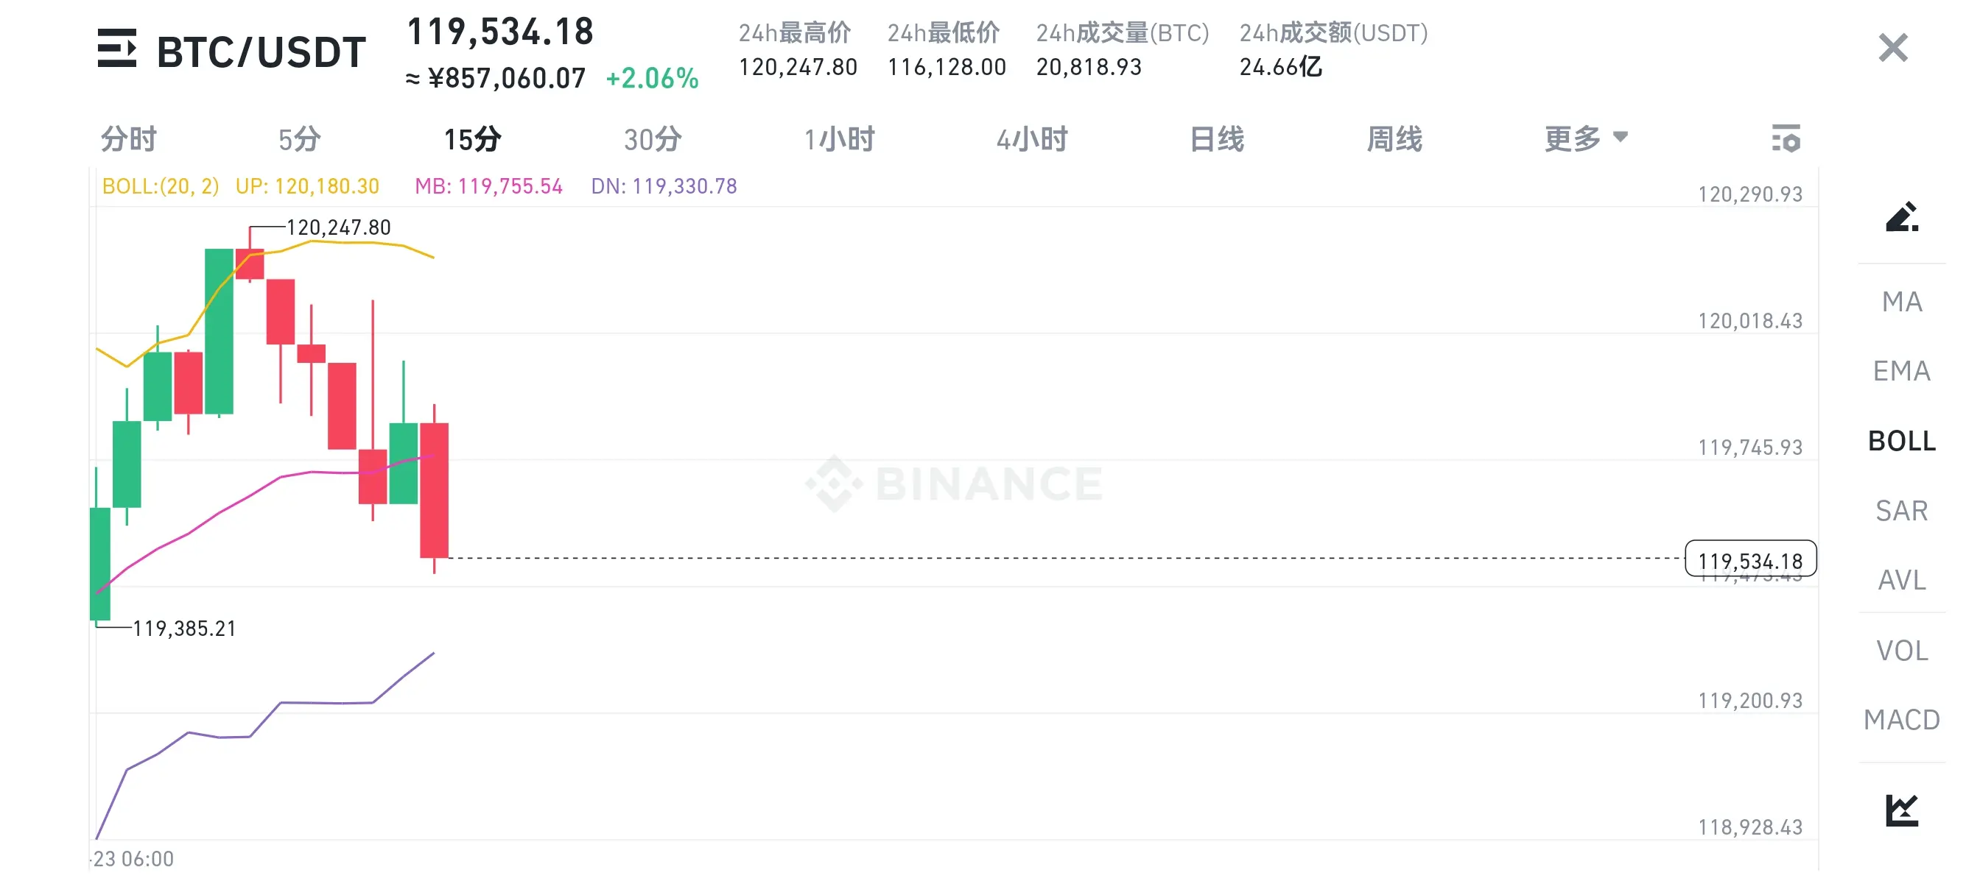Toggle the EMA indicator

point(1902,371)
